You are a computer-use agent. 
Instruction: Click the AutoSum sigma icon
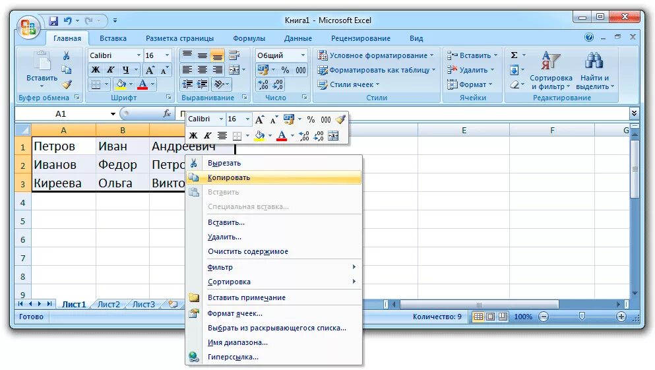[515, 55]
